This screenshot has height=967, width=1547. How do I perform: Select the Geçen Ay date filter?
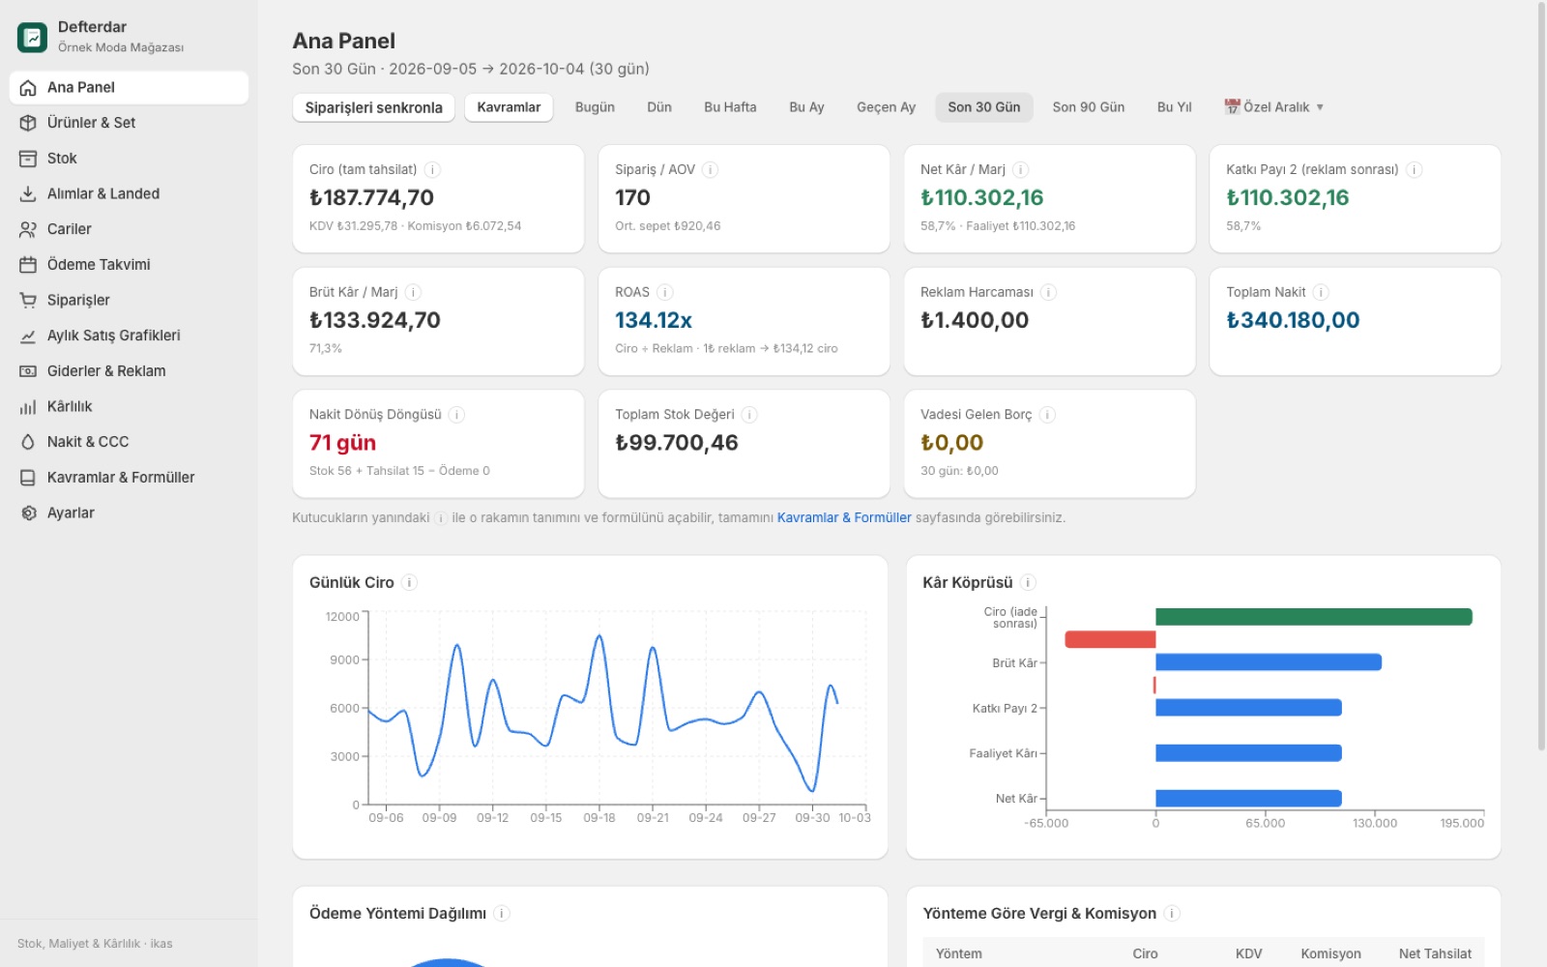click(x=886, y=107)
